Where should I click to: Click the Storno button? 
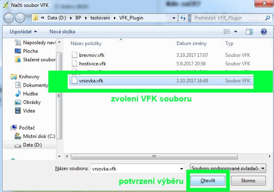248,181
